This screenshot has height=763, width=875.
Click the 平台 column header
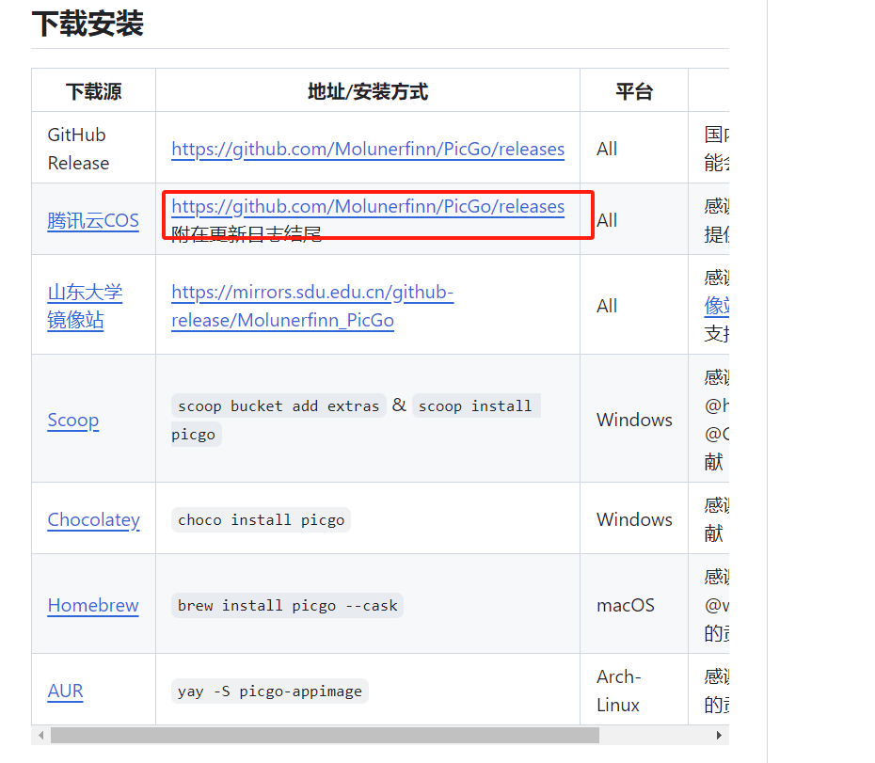(x=634, y=91)
